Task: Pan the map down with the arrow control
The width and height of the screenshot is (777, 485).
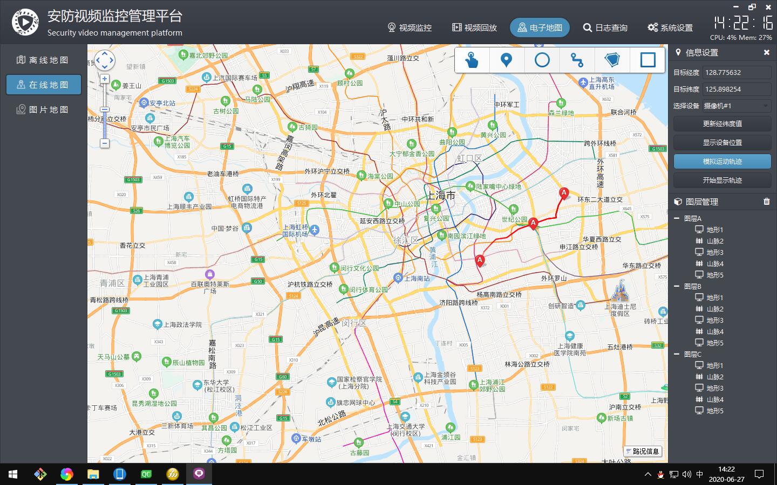Action: tap(105, 67)
